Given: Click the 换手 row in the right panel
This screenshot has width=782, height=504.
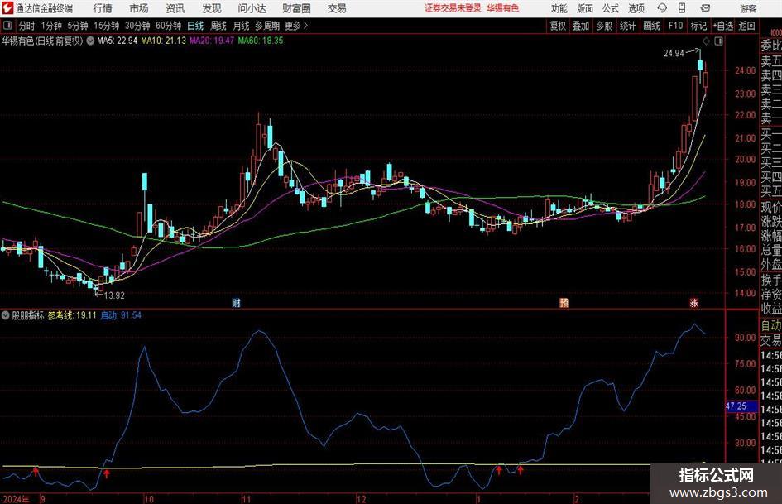Looking at the screenshot, I should 771,280.
